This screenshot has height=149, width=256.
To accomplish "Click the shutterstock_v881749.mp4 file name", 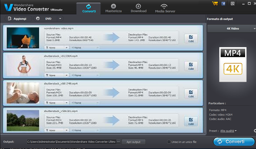I will tap(61, 83).
